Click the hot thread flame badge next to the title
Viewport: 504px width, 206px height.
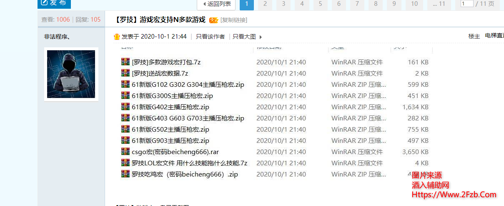point(213,20)
